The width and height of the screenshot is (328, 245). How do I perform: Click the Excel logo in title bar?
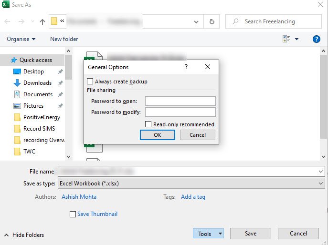(x=6, y=4)
